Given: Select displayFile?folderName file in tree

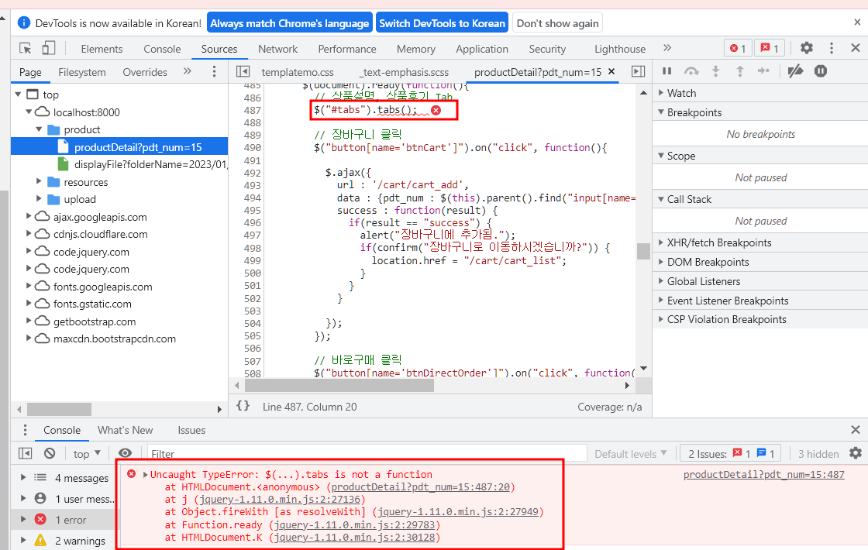Looking at the screenshot, I should pos(144,164).
